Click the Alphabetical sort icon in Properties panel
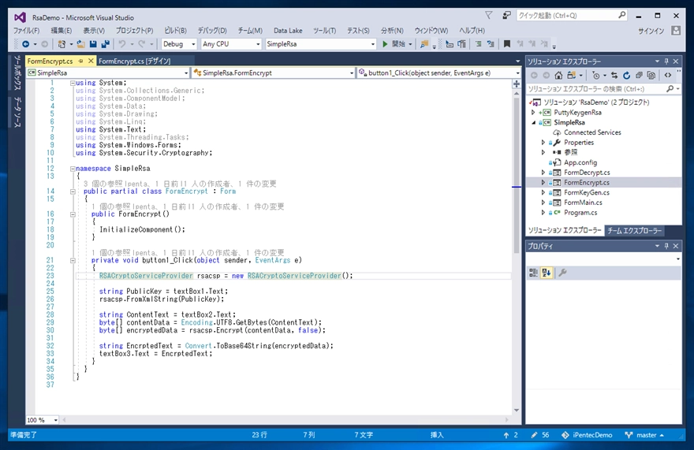The width and height of the screenshot is (694, 450). click(547, 273)
